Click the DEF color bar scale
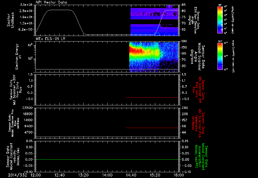The width and height of the screenshot is (258, 178). [x=220, y=56]
